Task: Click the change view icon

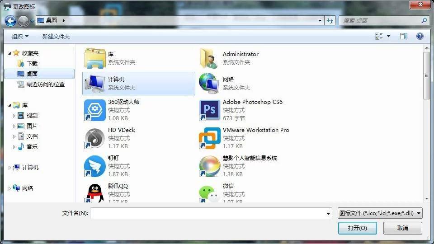Action: tap(379, 36)
